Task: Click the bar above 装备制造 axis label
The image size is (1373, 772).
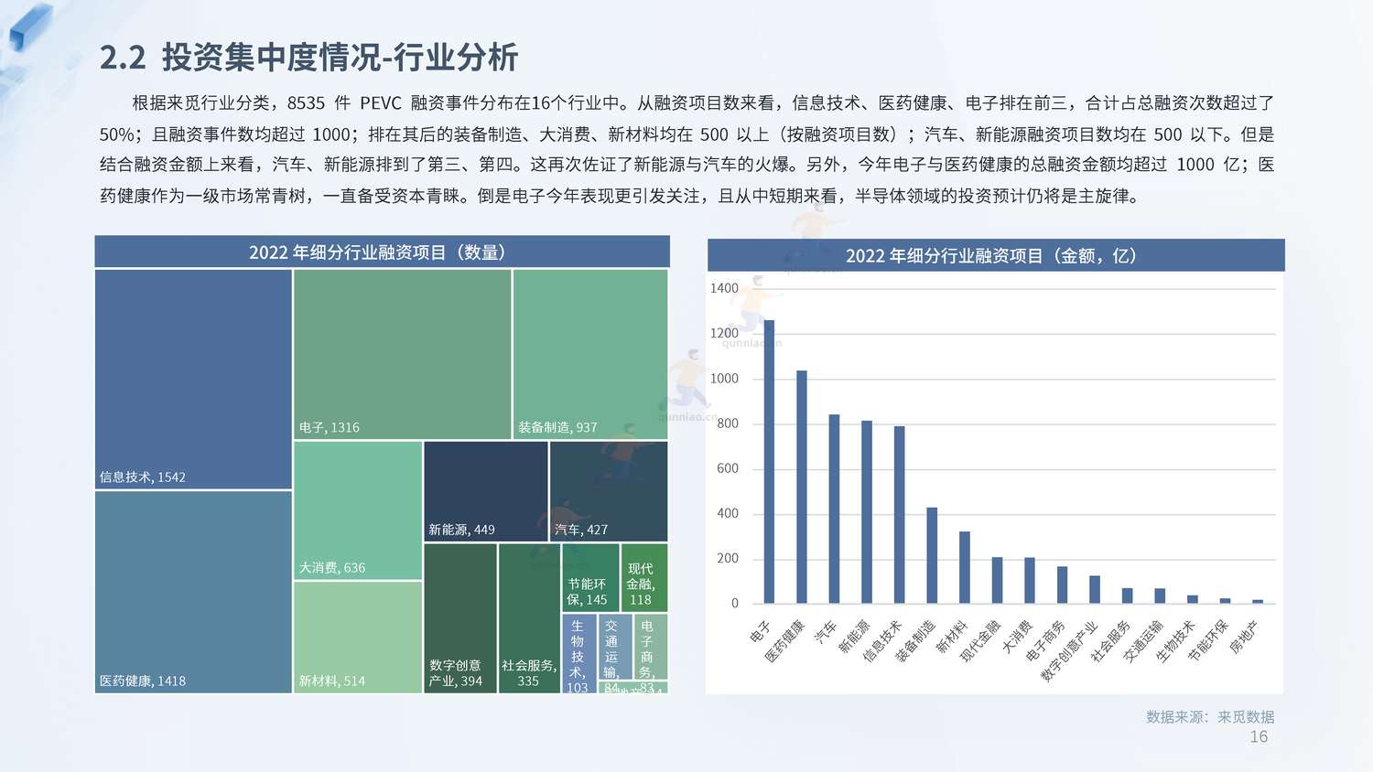Action: pos(932,555)
